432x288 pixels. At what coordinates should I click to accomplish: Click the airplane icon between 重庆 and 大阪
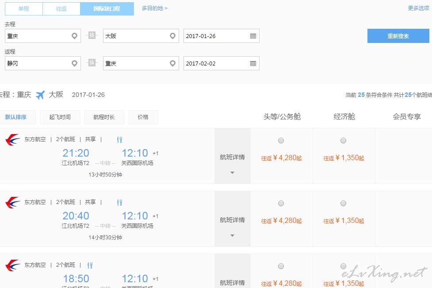coord(40,95)
